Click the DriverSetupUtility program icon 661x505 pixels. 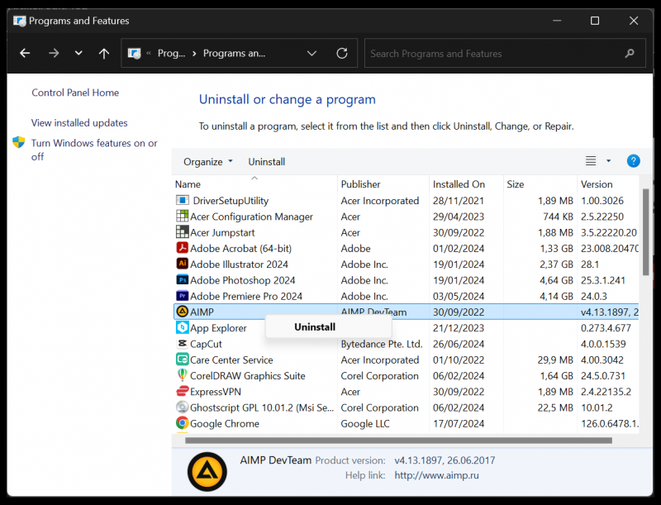tap(182, 200)
